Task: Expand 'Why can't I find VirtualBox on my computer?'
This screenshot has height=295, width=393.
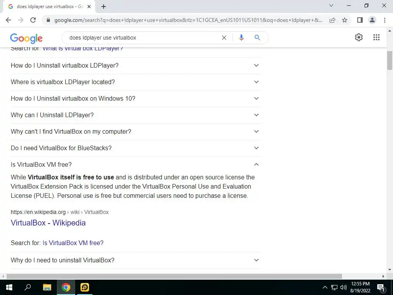Action: pos(135,132)
